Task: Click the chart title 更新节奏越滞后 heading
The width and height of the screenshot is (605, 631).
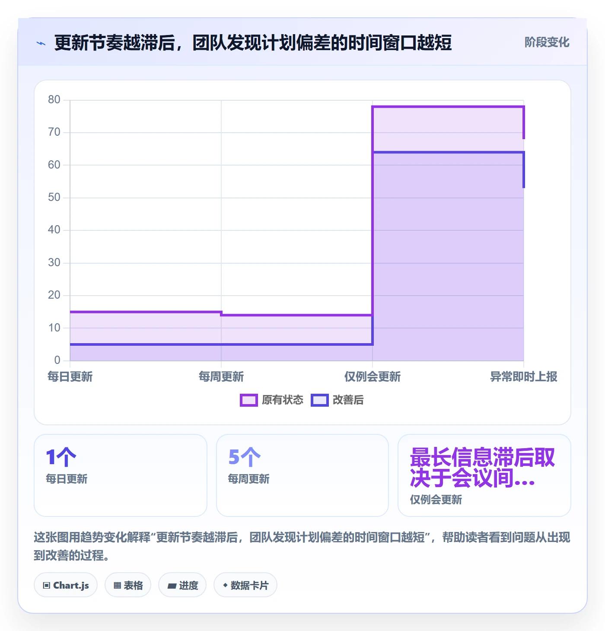Action: coord(253,43)
